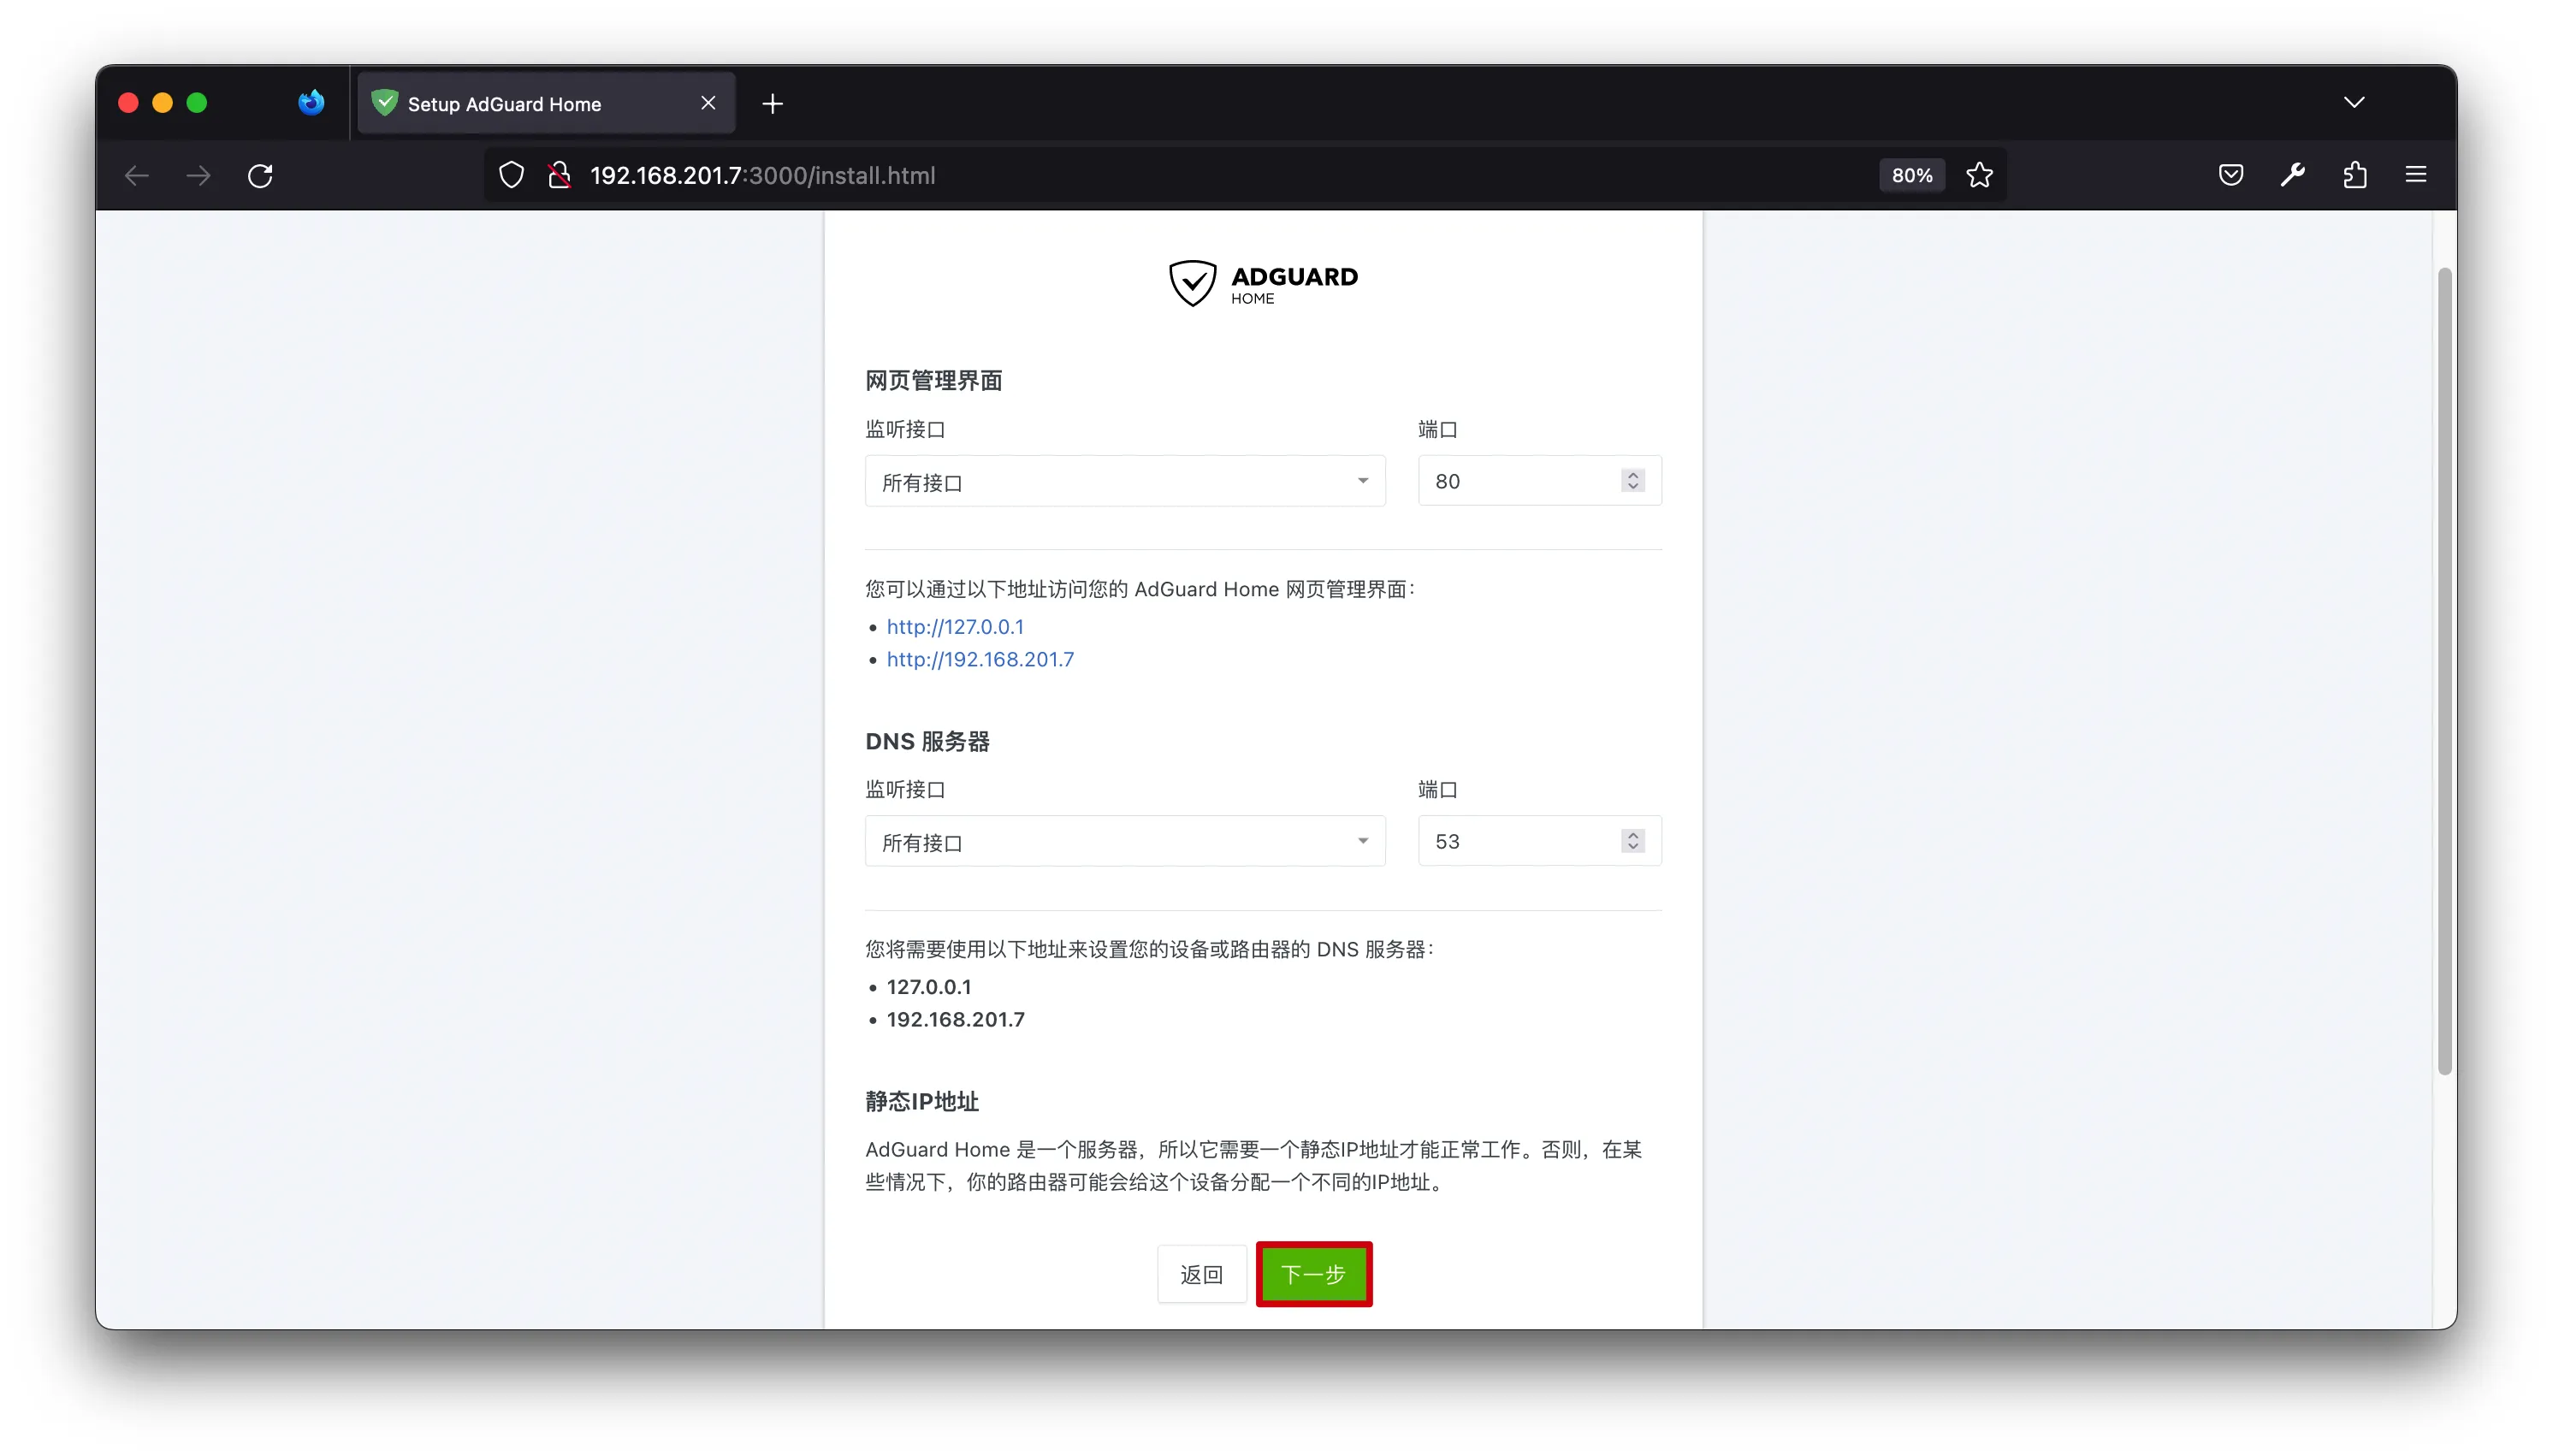
Task: Open the http://192.168.201.7 link
Action: (x=980, y=660)
